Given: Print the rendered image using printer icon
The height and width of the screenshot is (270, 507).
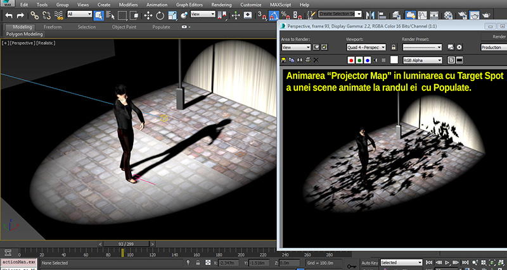Looking at the screenshot, I should pos(308,59).
